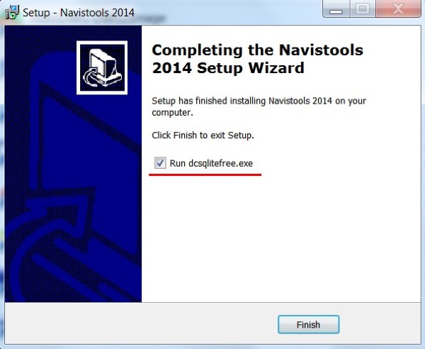Click the 'Run dcsqlitefree.exe' label text
The height and width of the screenshot is (349, 425).
tap(211, 163)
